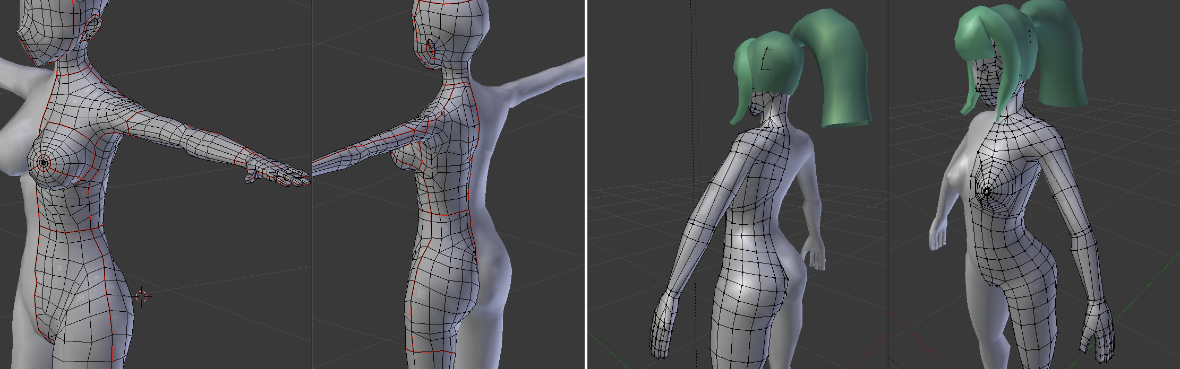Select the wireframe face in the rightmost viewport

[989, 84]
